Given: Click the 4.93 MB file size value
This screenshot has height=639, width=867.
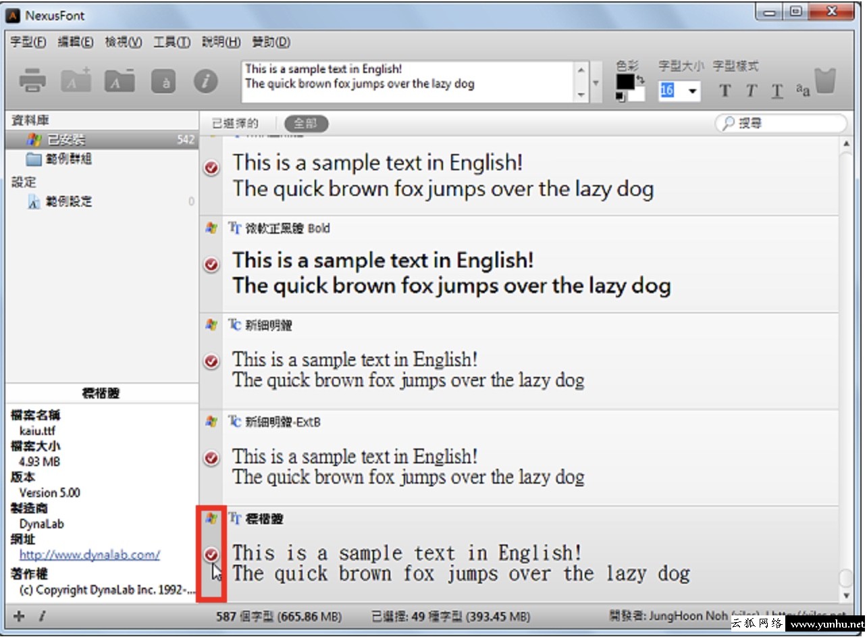Looking at the screenshot, I should 39,461.
